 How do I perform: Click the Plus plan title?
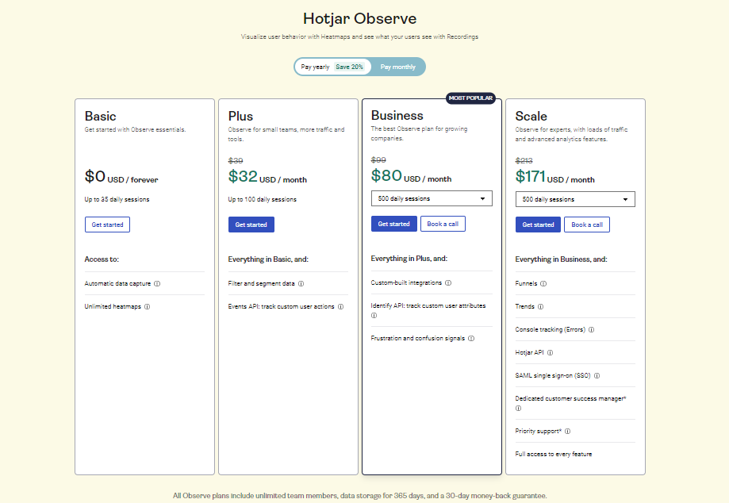240,116
